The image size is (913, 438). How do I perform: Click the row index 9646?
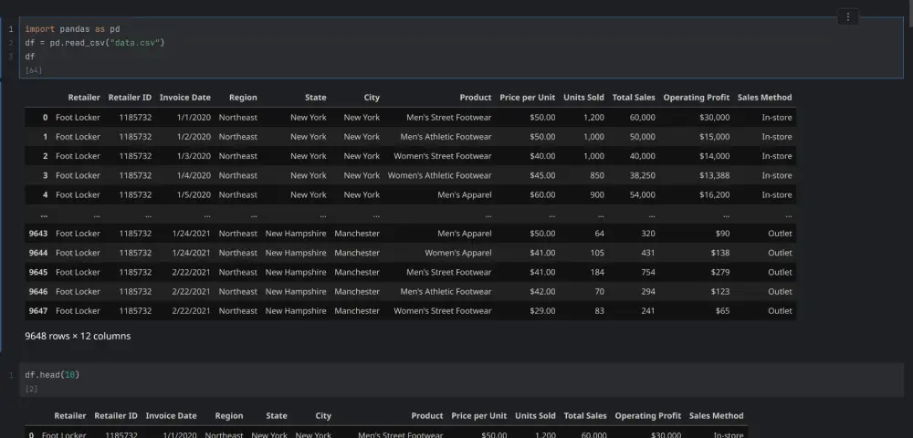(38, 291)
